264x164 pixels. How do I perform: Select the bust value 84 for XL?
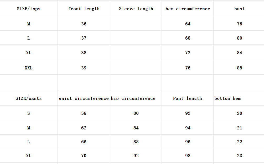click(239, 53)
